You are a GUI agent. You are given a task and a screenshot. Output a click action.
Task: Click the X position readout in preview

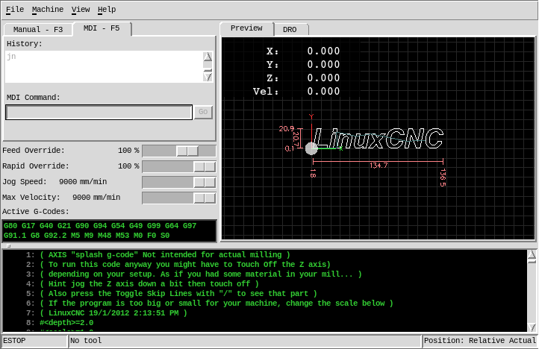pos(303,51)
